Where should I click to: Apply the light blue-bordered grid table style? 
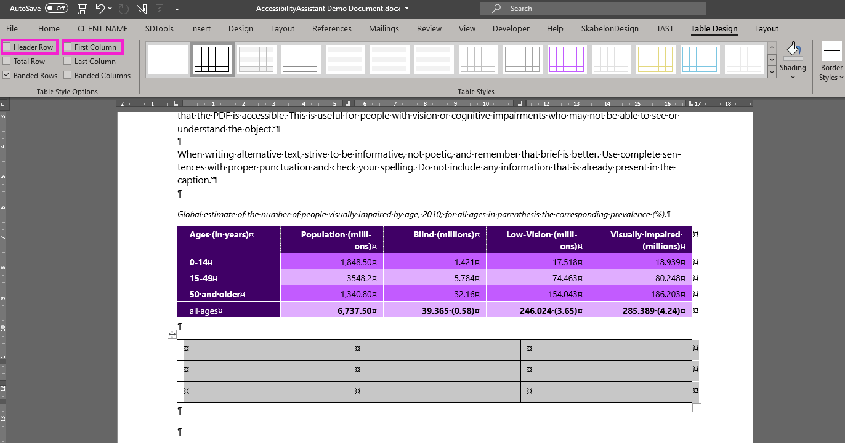[x=700, y=60]
